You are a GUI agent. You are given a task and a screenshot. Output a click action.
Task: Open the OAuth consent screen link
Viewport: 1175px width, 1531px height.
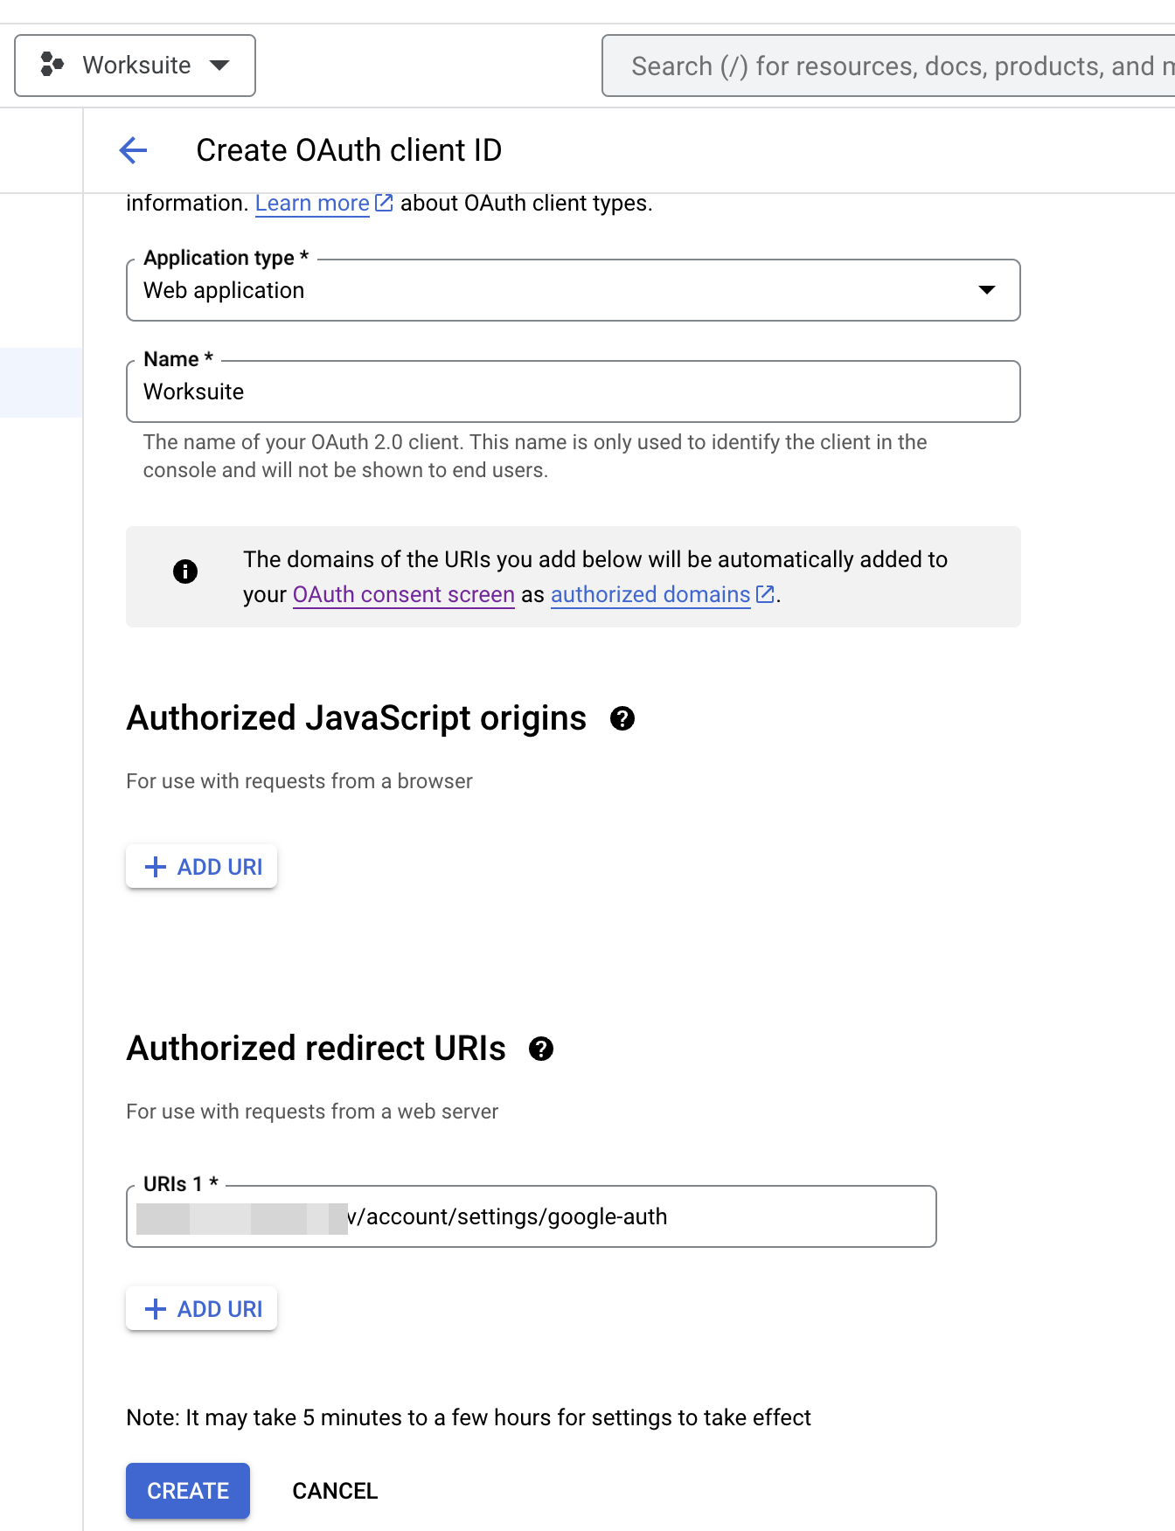point(404,594)
